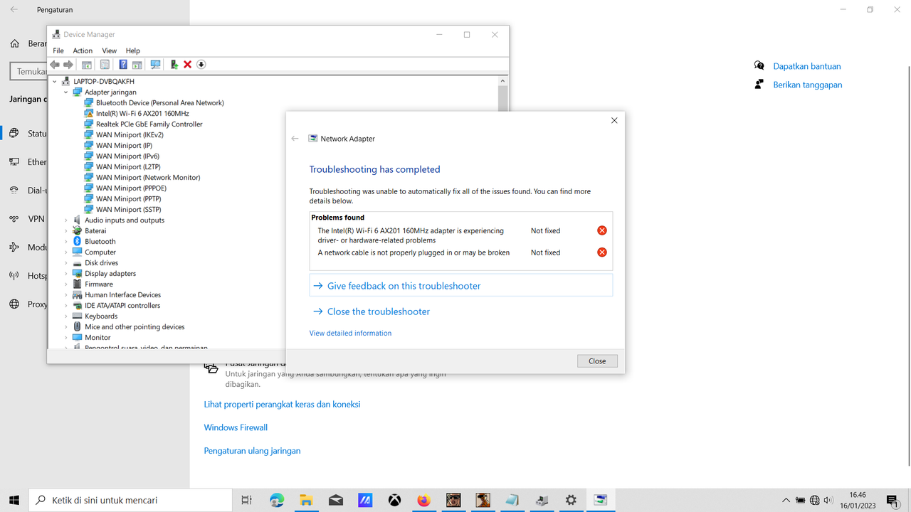
Task: Click the Action pane toolbar icon
Action: click(137, 65)
